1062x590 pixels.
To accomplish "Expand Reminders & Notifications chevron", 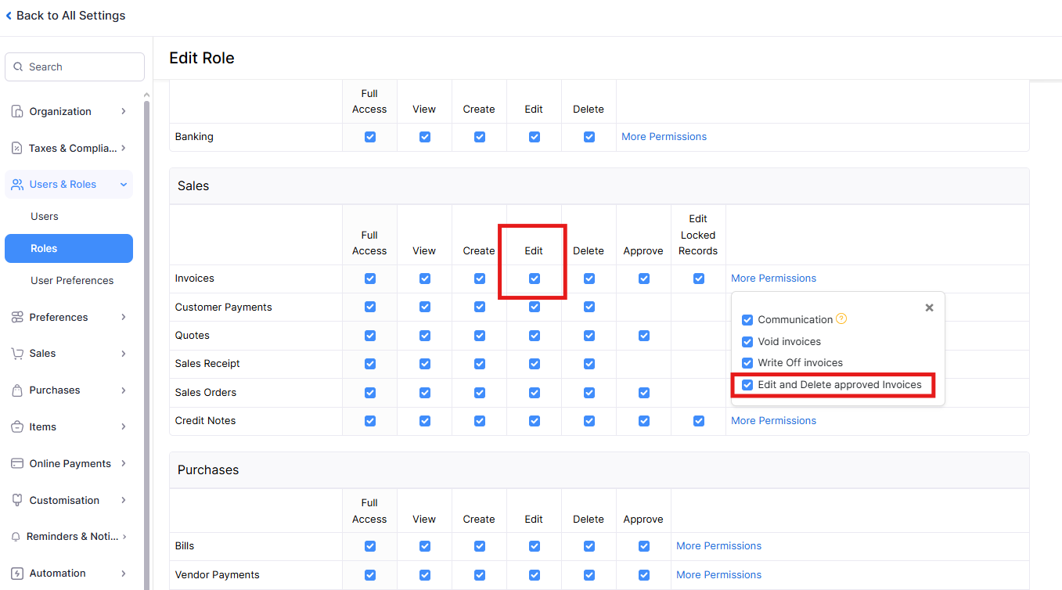I will (x=124, y=536).
